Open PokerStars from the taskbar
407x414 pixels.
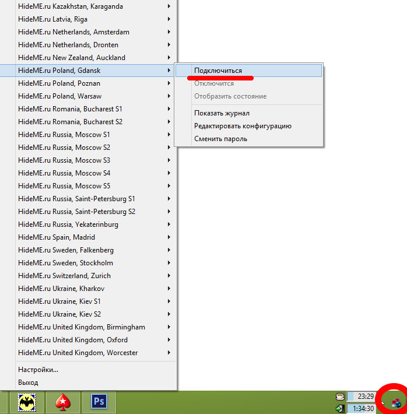click(63, 402)
